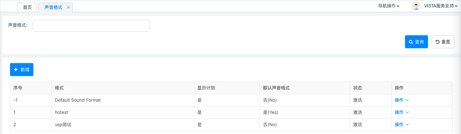Image resolution: width=461 pixels, height=134 pixels.
Task: Expand 操作 chevron for vep测试 row
Action: point(407,125)
